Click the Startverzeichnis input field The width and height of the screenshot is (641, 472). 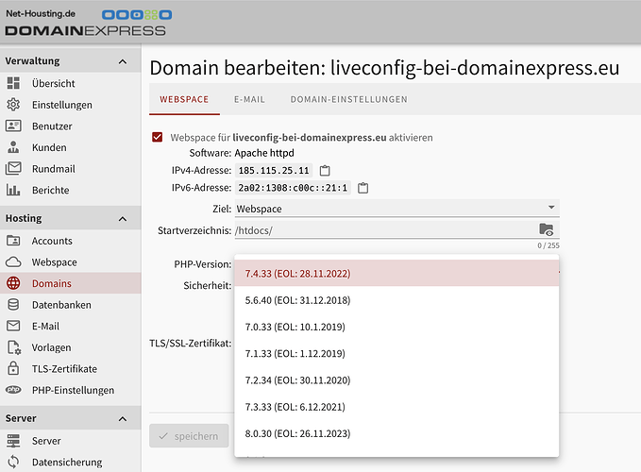(384, 230)
